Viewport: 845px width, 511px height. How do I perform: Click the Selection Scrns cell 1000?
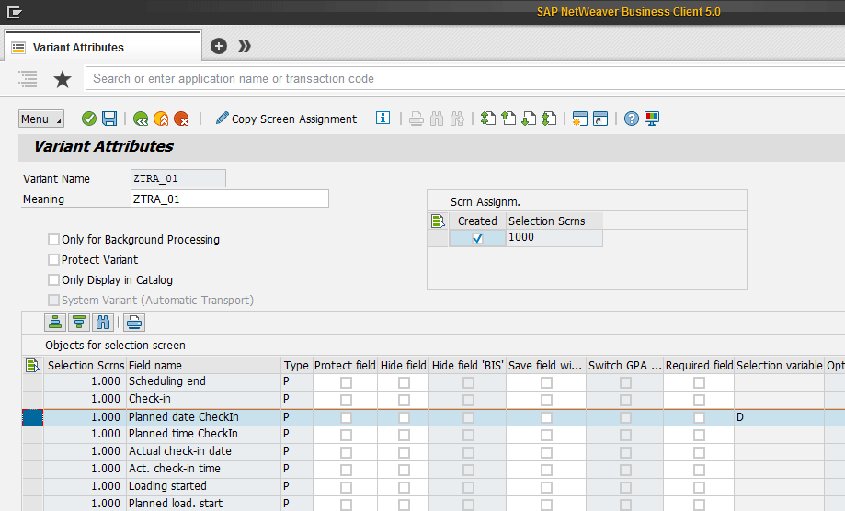point(554,237)
